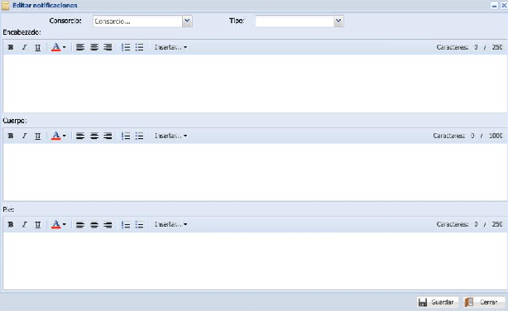This screenshot has width=508, height=311.
Task: Insert bullet list in Cuerpo editor
Action: click(x=139, y=136)
